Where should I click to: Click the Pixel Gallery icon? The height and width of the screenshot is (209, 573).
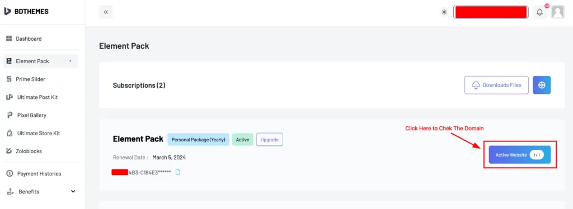click(10, 115)
